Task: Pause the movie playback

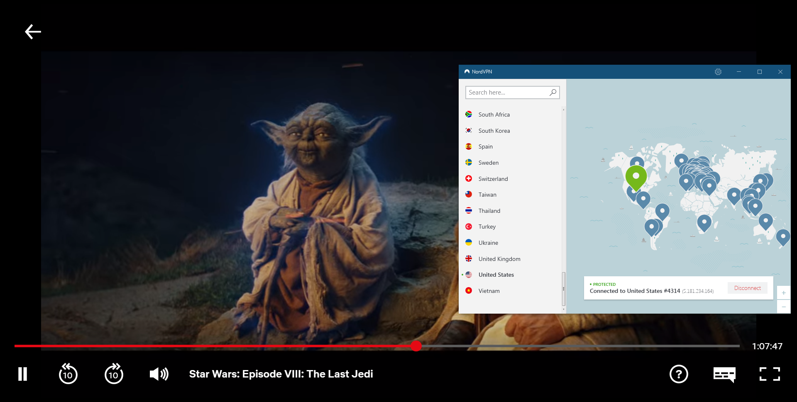Action: tap(23, 374)
